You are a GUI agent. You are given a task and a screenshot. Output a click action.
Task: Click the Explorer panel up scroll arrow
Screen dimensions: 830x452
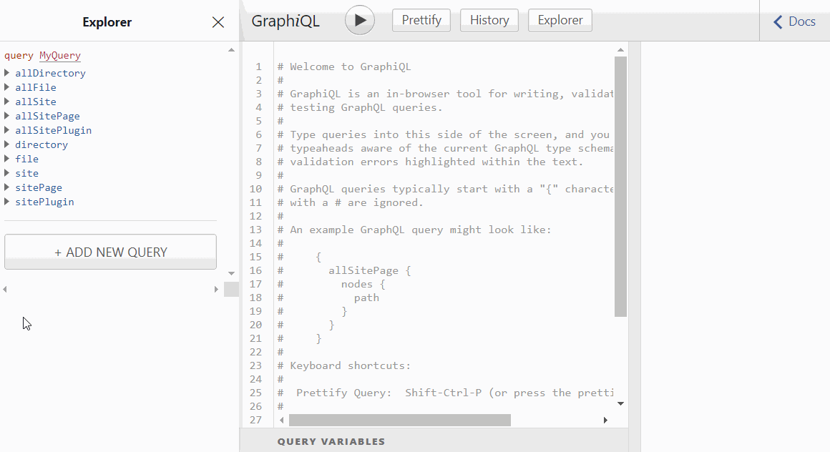pos(231,50)
